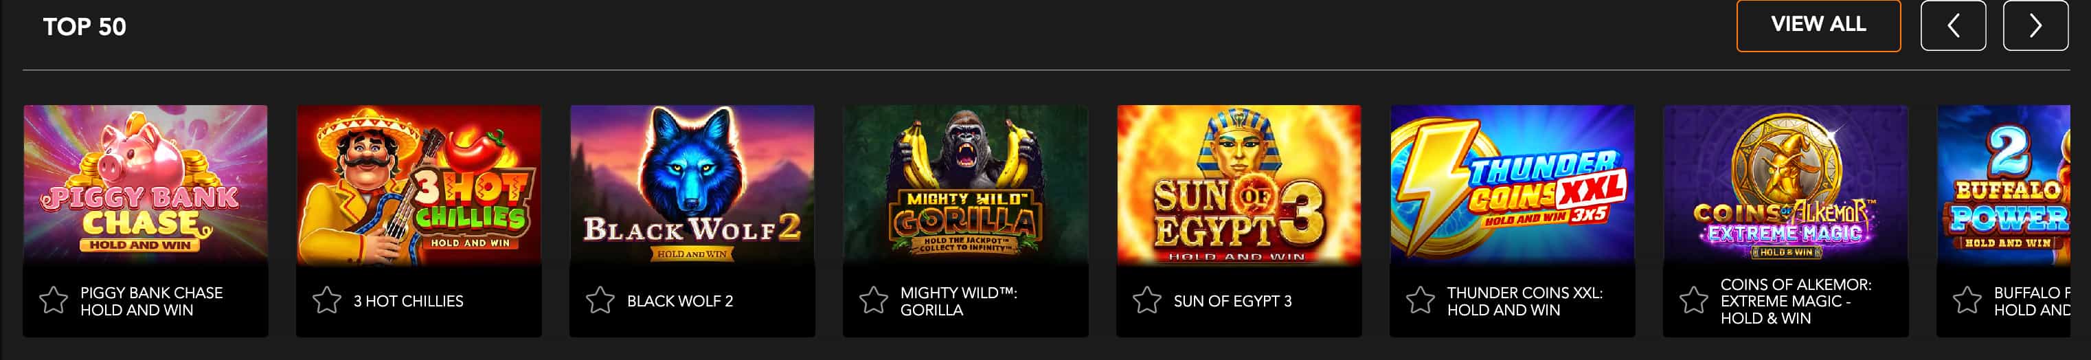Mark Sun of Egypt 3 as favorite
The height and width of the screenshot is (360, 2091).
1147,301
